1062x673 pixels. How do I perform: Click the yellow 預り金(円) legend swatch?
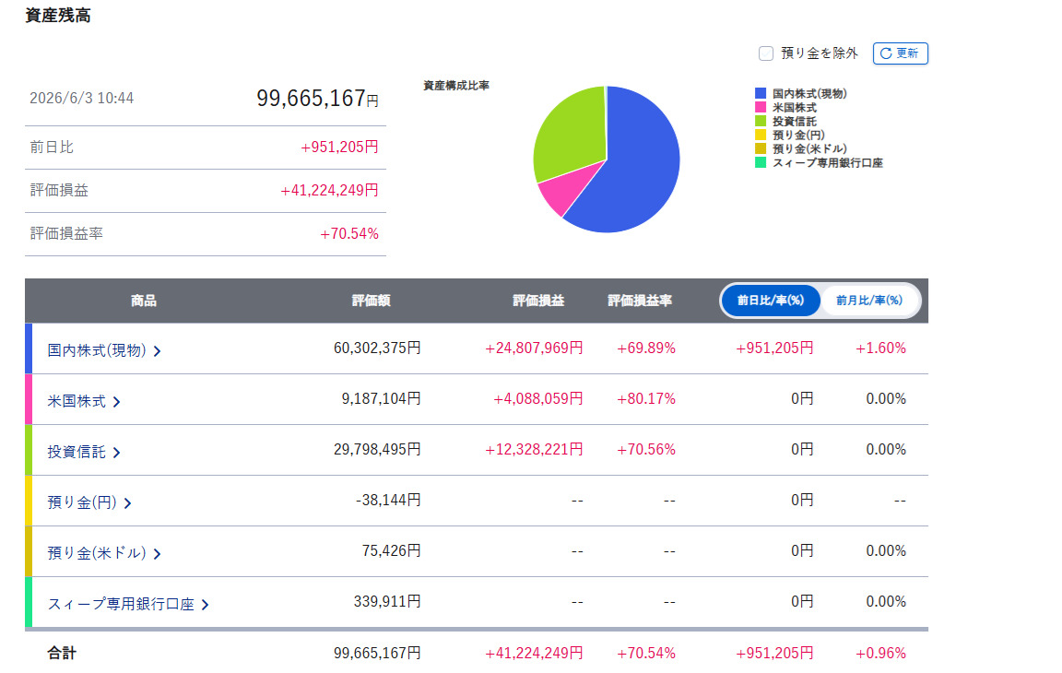(x=761, y=135)
